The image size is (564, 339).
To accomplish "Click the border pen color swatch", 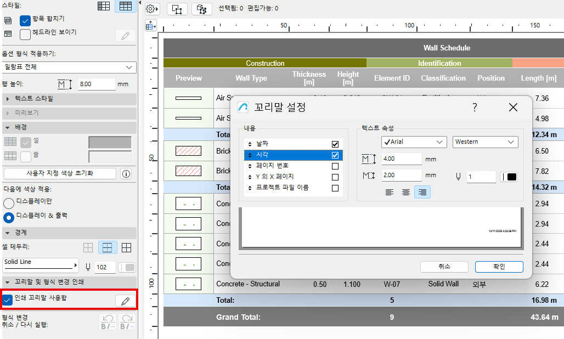I will [x=127, y=268].
